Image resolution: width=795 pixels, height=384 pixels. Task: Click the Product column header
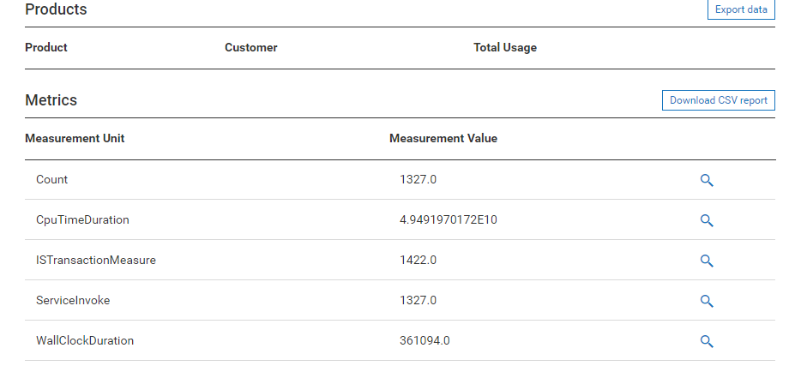click(46, 48)
